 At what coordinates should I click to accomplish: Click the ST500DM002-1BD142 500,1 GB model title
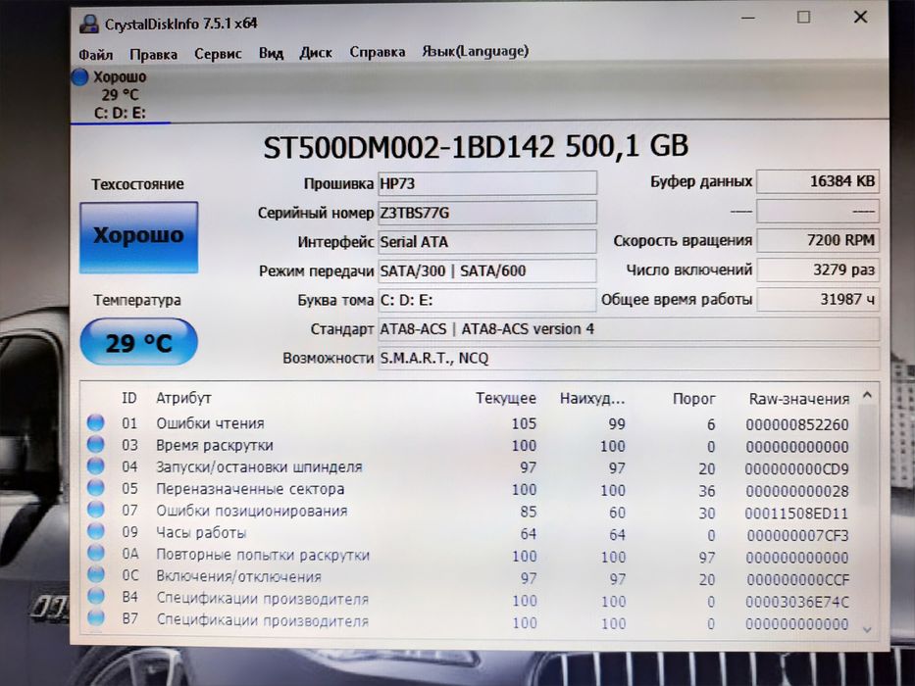pos(476,147)
